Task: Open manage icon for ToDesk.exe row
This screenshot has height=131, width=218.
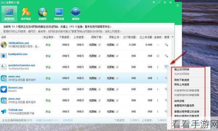Action: click(x=166, y=111)
